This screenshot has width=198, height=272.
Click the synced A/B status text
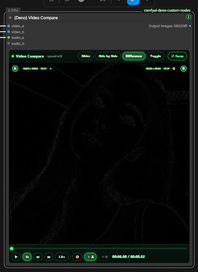(x=54, y=56)
